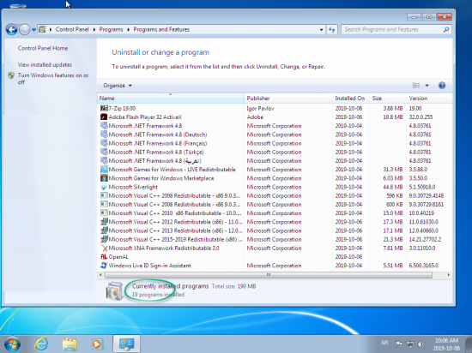This screenshot has width=472, height=353.
Task: Click the Programs breadcrumb
Action: [x=111, y=29]
